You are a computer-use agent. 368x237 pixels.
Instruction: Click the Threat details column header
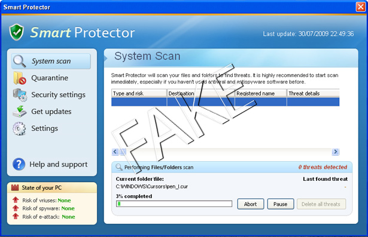[x=313, y=94]
